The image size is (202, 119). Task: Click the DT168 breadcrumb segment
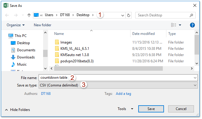[x=65, y=15]
